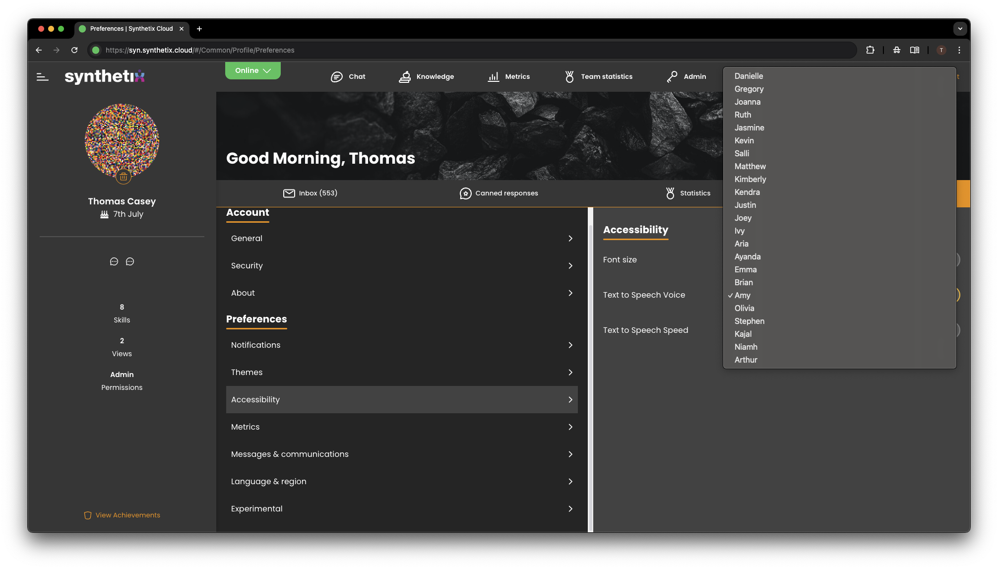This screenshot has height=569, width=998.
Task: Click View Achievements link
Action: click(x=122, y=515)
